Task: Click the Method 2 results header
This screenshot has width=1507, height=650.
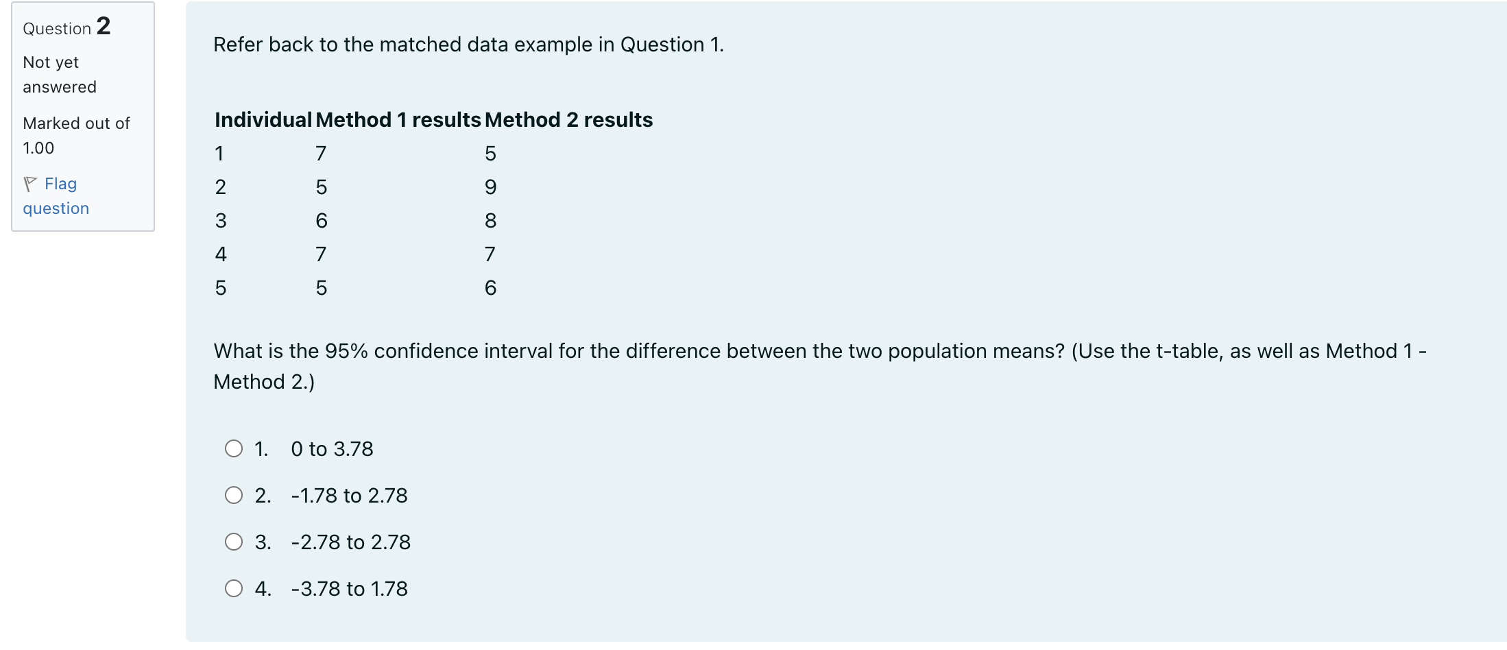Action: [568, 119]
